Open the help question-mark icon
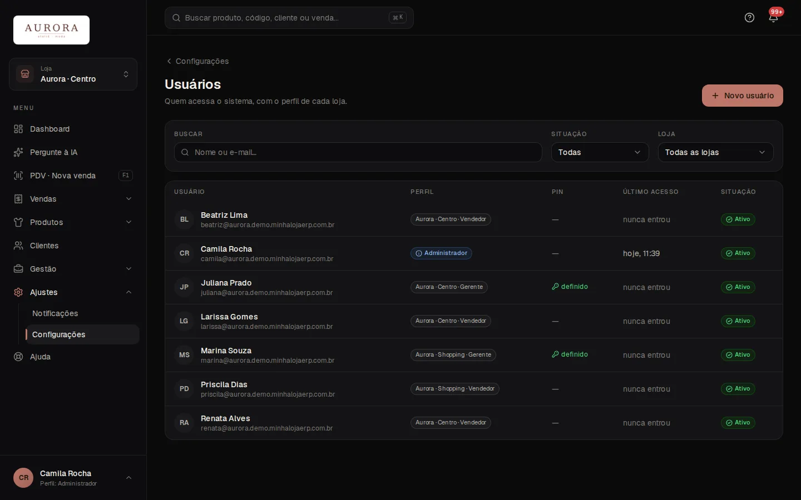 (x=749, y=18)
